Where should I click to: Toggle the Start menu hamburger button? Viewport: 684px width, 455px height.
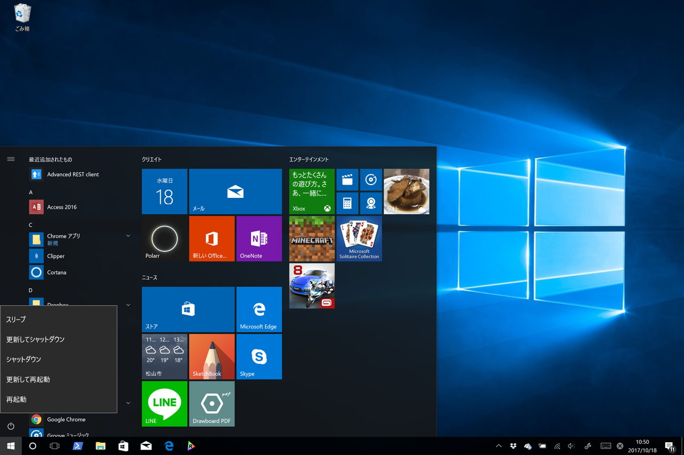pyautogui.click(x=11, y=159)
